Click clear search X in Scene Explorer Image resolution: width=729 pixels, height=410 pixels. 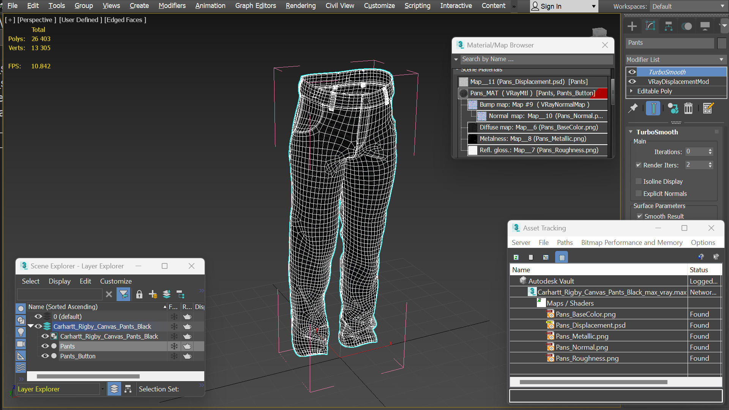[109, 294]
